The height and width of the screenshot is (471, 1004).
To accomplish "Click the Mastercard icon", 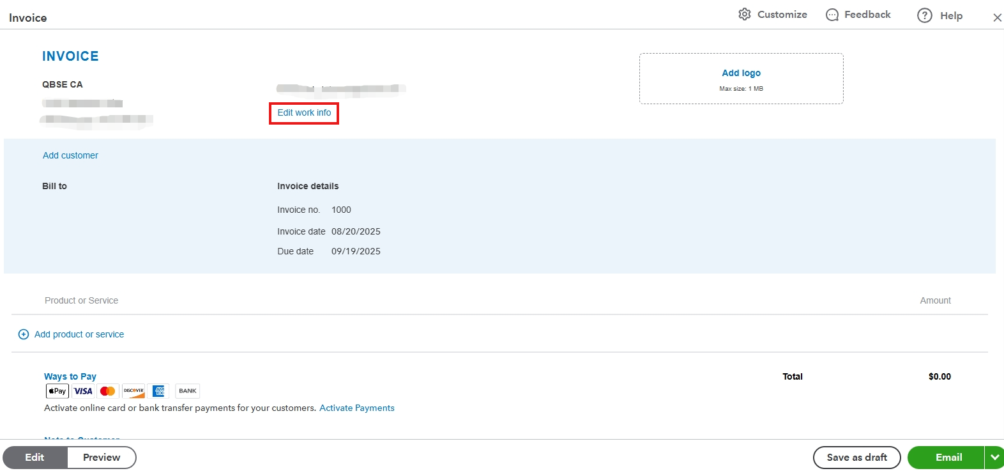I will click(108, 391).
